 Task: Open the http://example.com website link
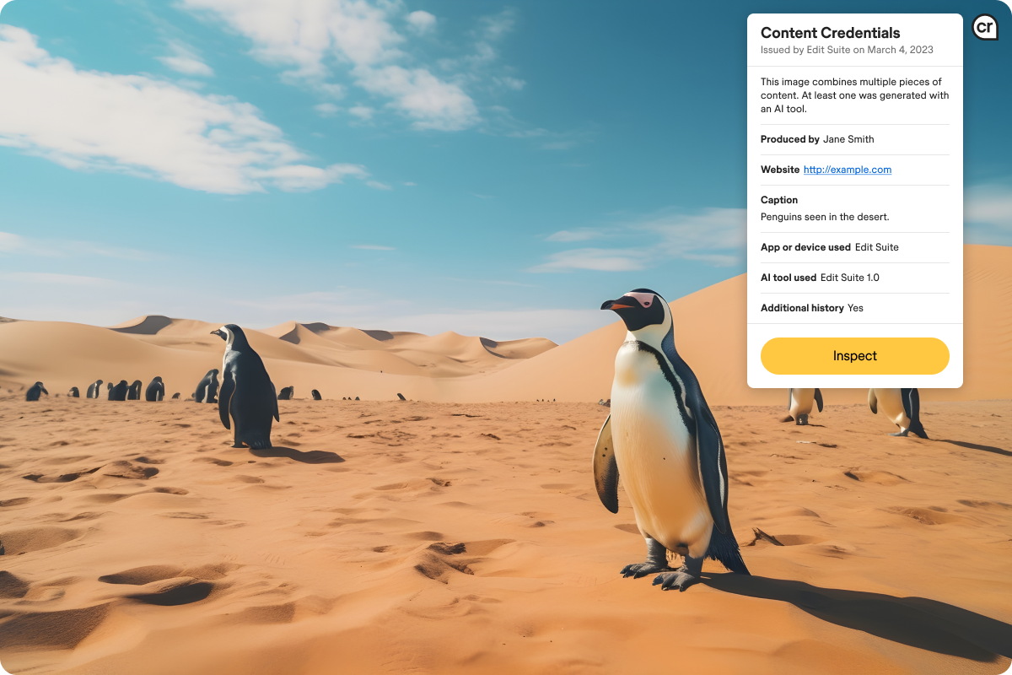coord(848,170)
